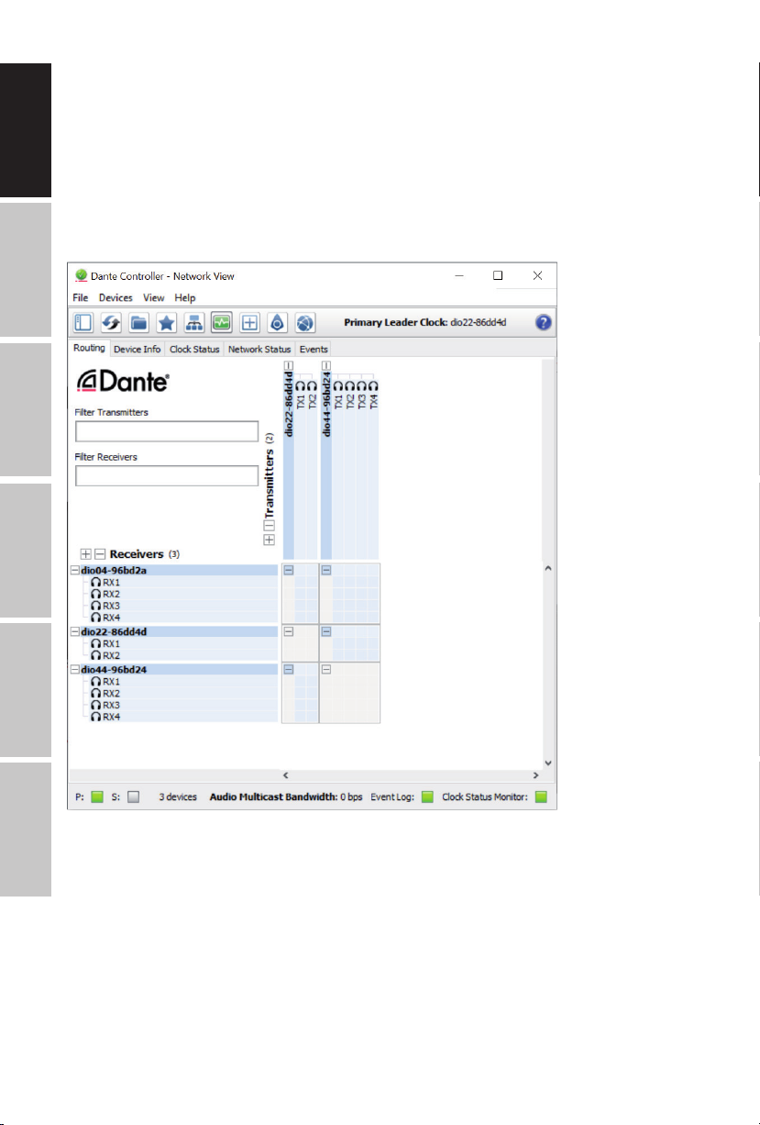
Task: Select the dio44-96bd24 receiver device name
Action: tap(115, 670)
